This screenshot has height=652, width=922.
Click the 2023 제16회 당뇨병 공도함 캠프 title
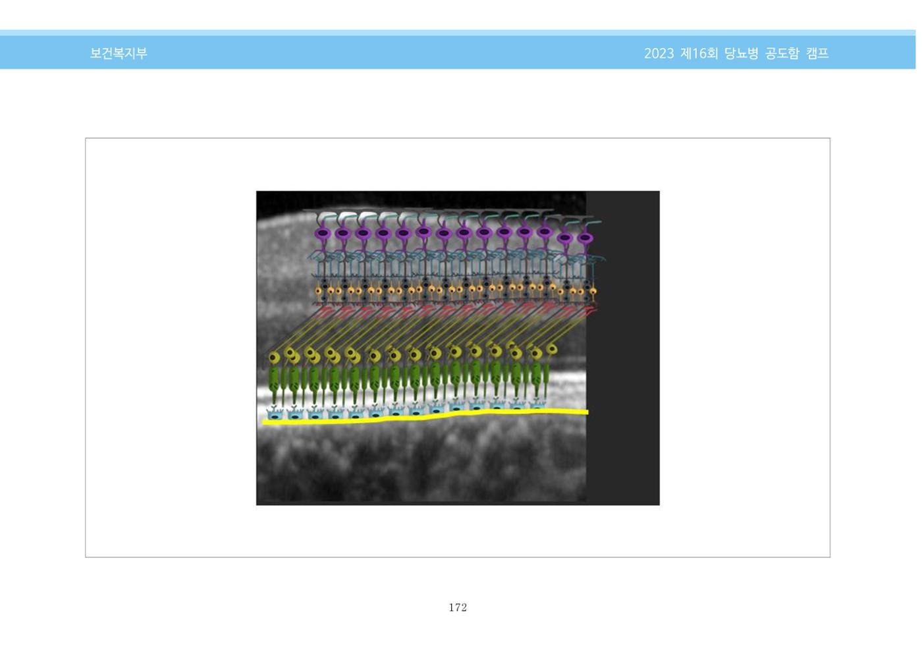click(736, 53)
